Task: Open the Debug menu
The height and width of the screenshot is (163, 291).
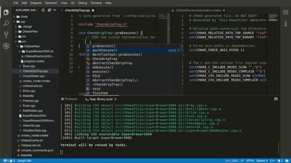Action: point(83,3)
